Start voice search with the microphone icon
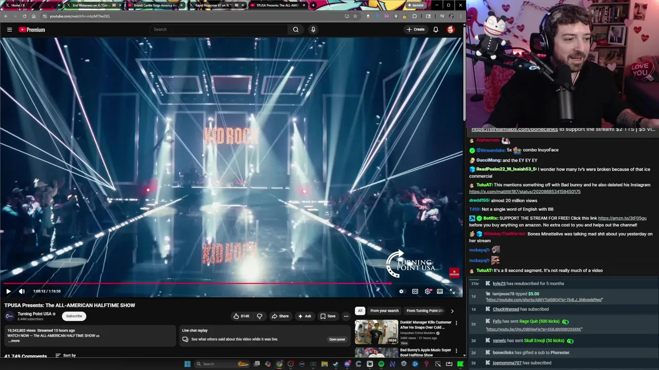659x370 pixels. click(x=313, y=29)
